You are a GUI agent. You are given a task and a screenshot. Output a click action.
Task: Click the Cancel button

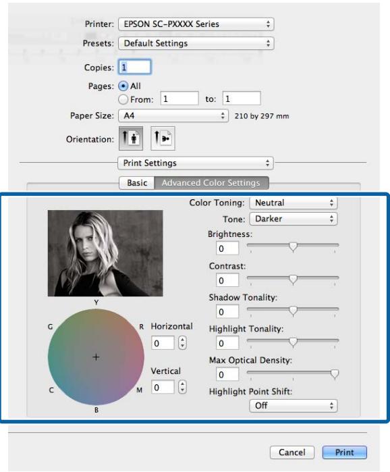tap(292, 452)
